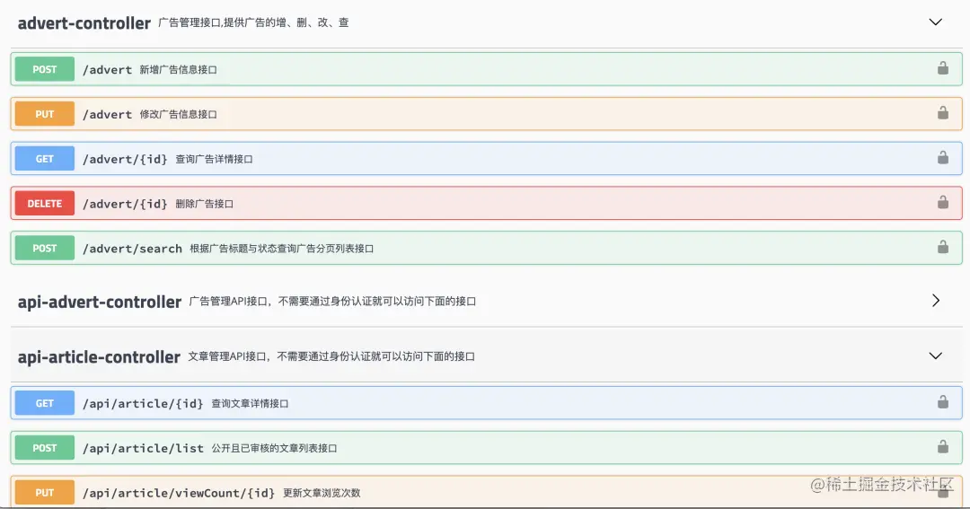Image resolution: width=970 pixels, height=509 pixels.
Task: Click description 新增广告信息接口
Action: [178, 70]
